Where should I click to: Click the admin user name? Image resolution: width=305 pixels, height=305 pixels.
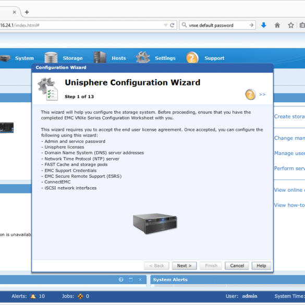[x=250, y=296]
